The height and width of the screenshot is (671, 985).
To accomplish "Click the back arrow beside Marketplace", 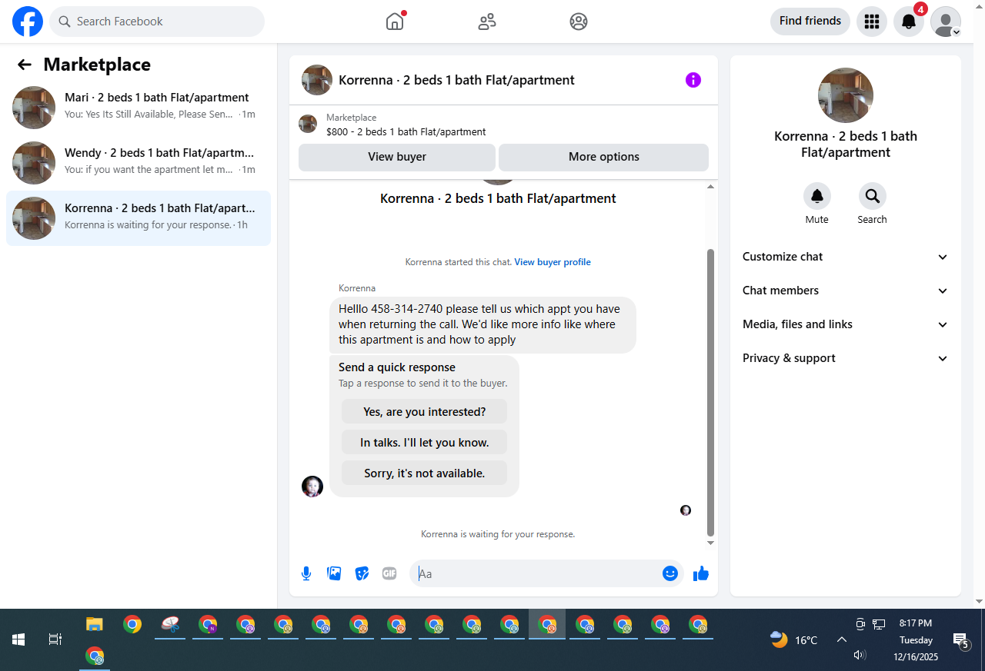I will point(25,65).
